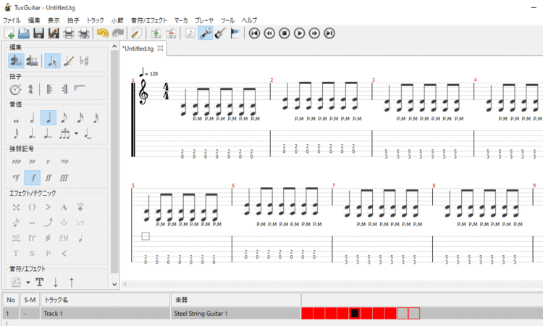Click the Steel String Guitar 1 instrument cell
Image resolution: width=543 pixels, height=326 pixels.
[x=201, y=314]
